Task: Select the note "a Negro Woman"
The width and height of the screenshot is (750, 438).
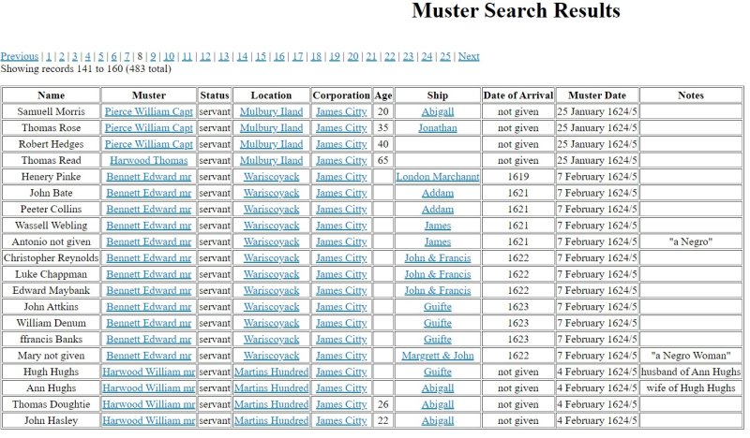Action: tap(691, 356)
